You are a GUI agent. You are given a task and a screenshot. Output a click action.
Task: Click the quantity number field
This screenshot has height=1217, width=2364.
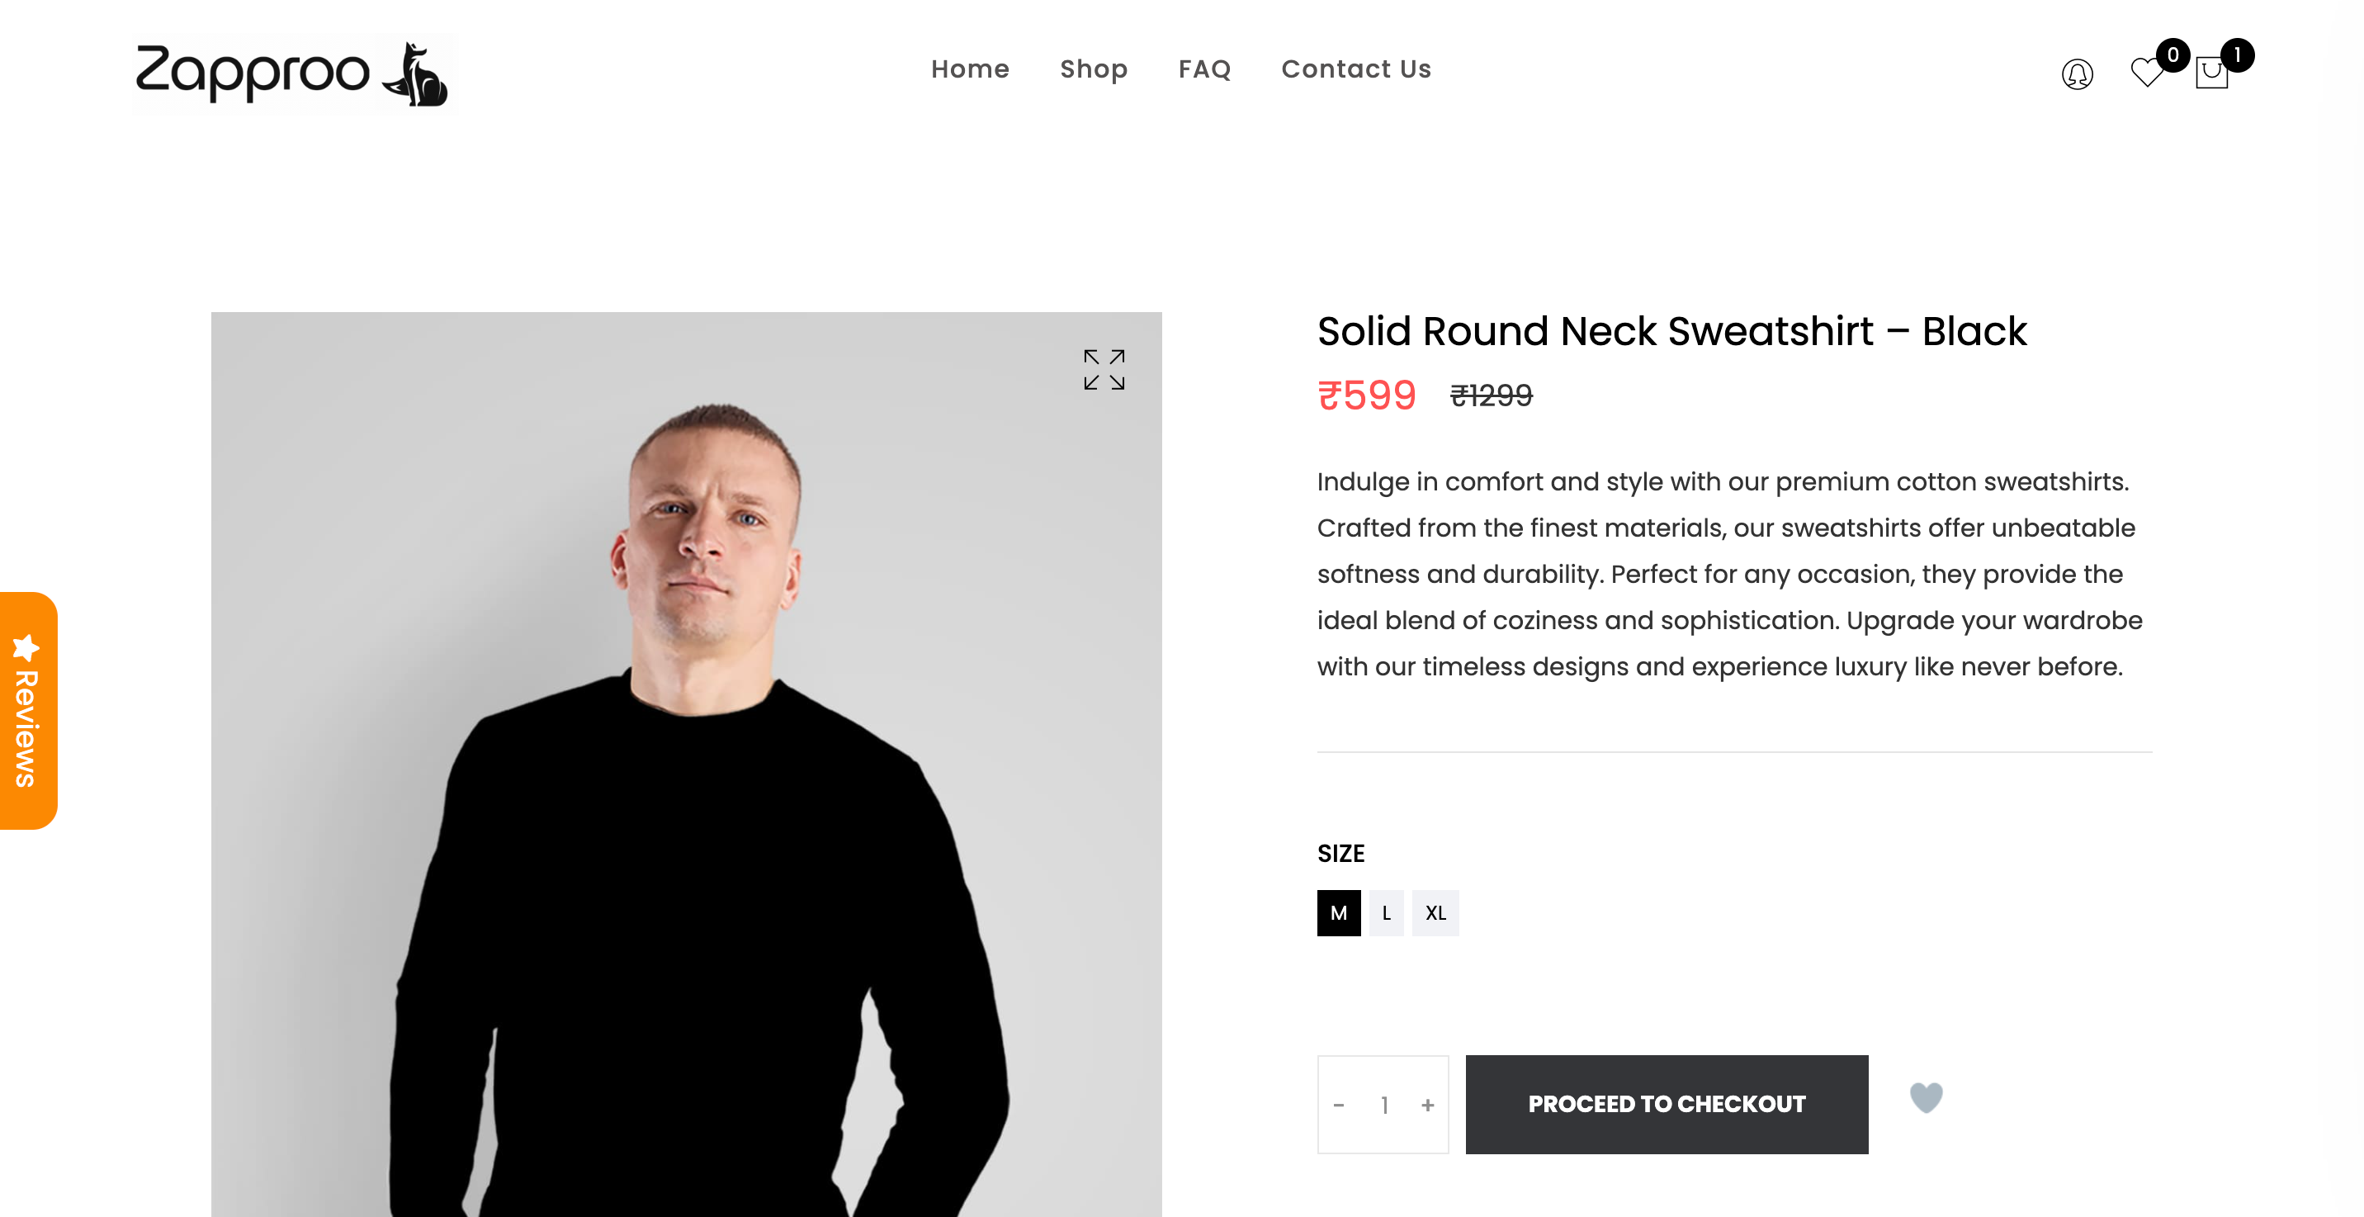pyautogui.click(x=1384, y=1105)
